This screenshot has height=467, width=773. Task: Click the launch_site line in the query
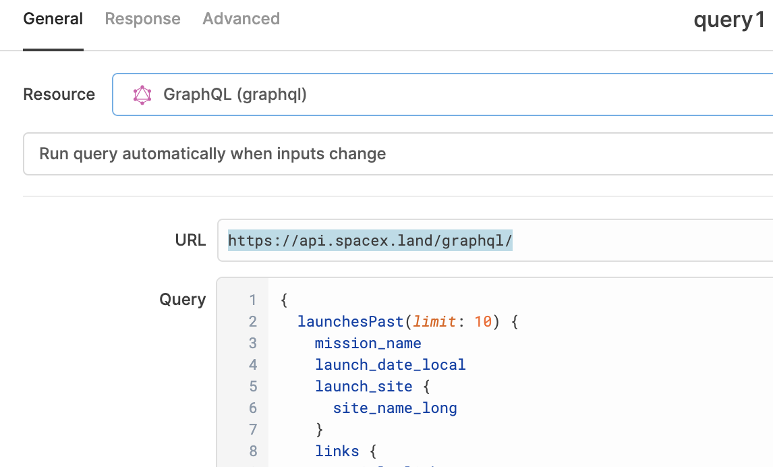(x=373, y=386)
